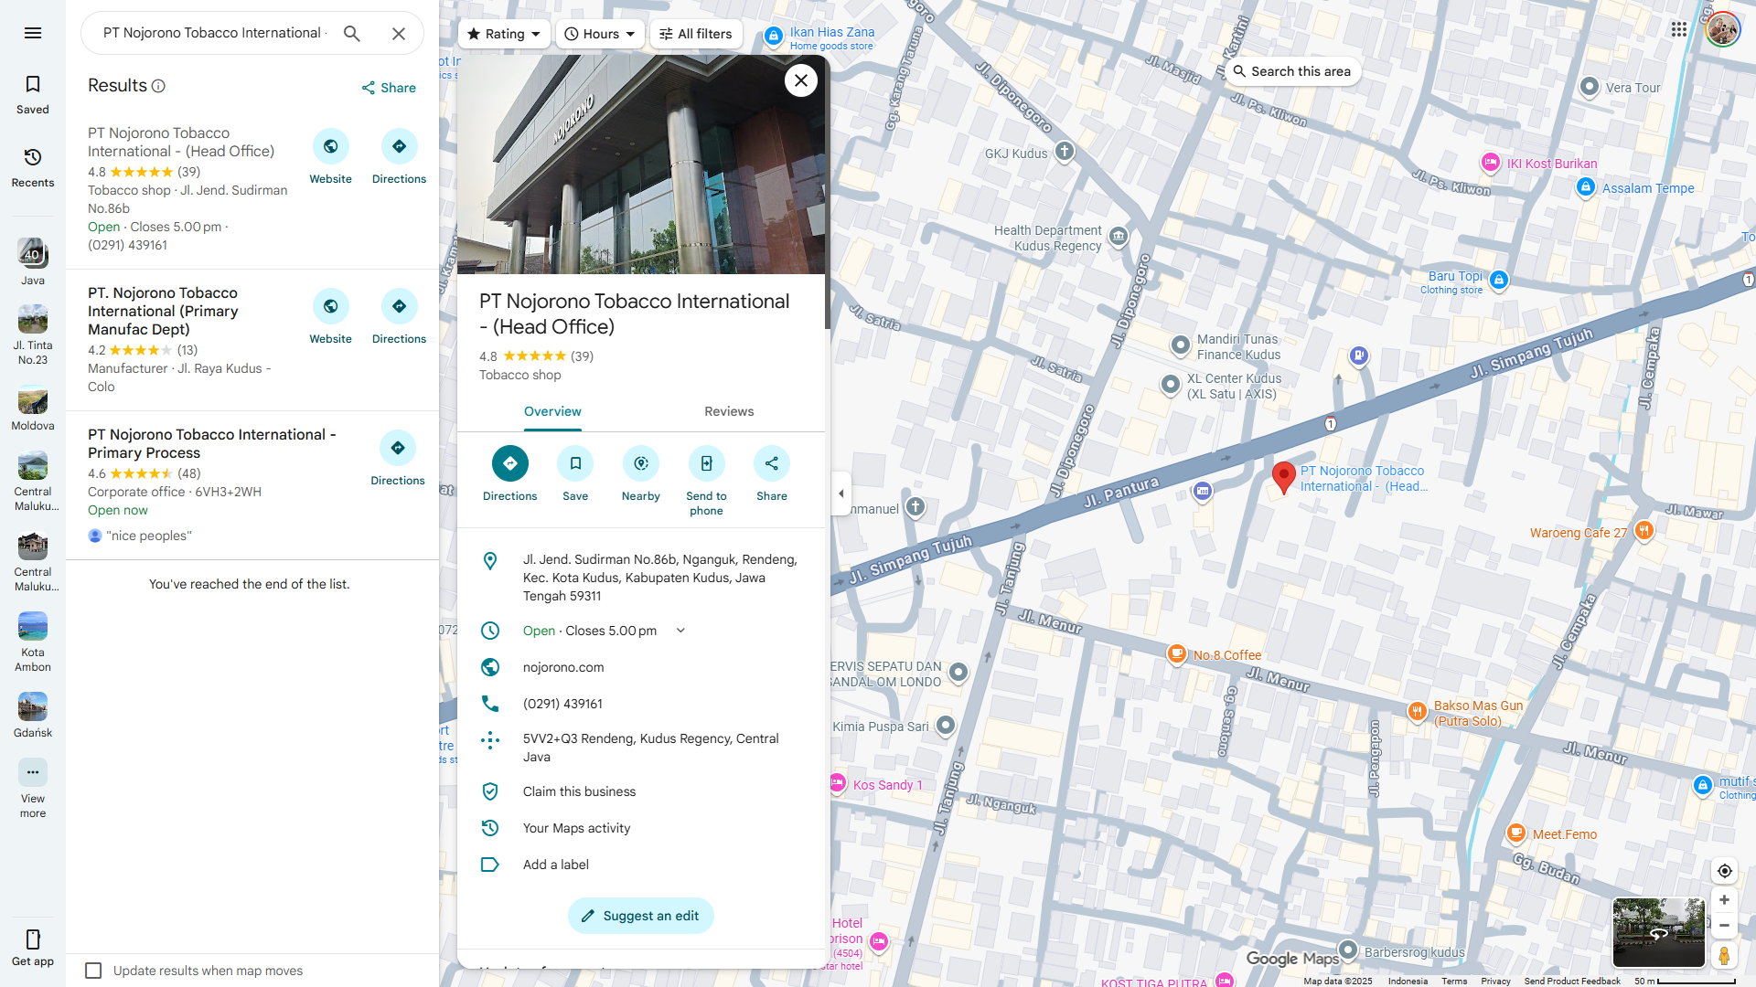
Task: Open Google apps grid
Action: pyautogui.click(x=1679, y=29)
